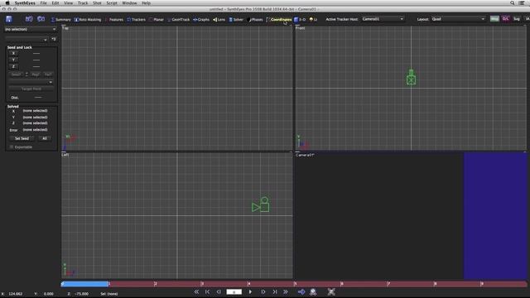Click the save file icon
The height and width of the screenshot is (298, 530).
[9, 19]
